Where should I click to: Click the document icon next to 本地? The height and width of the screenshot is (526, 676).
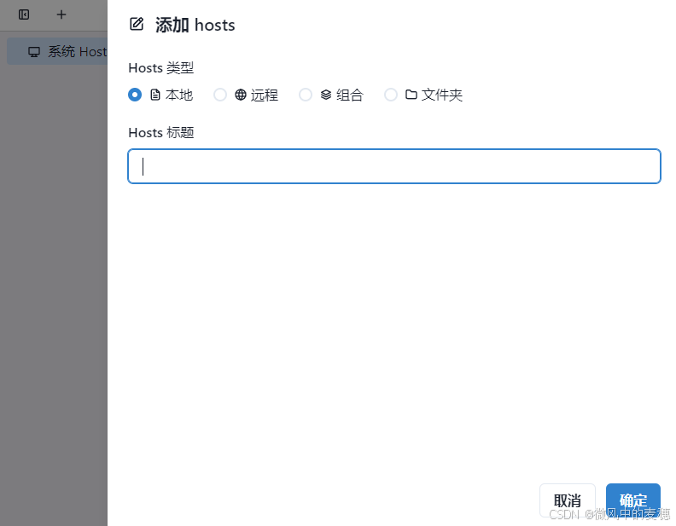(x=155, y=95)
